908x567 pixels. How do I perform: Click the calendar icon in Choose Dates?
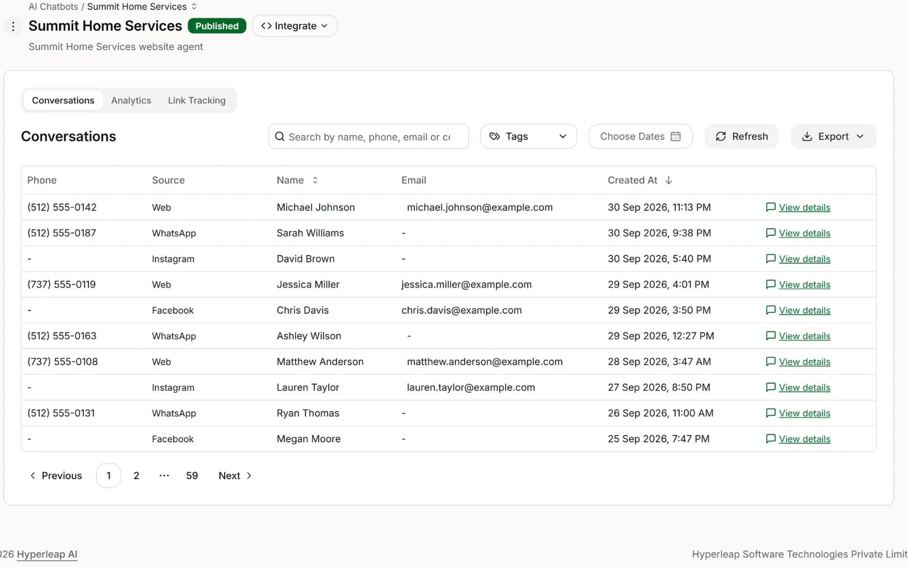[675, 137]
